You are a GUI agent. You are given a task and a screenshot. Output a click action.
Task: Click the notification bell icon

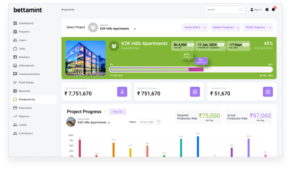click(273, 10)
